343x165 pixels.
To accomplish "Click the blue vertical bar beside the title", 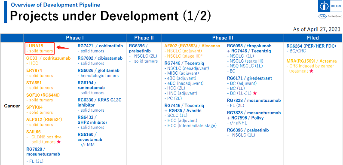I will 5,12.
